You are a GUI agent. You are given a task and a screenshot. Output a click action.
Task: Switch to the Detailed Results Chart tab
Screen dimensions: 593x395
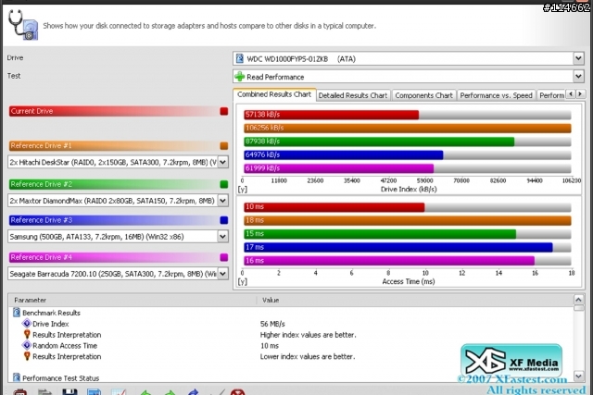click(353, 95)
